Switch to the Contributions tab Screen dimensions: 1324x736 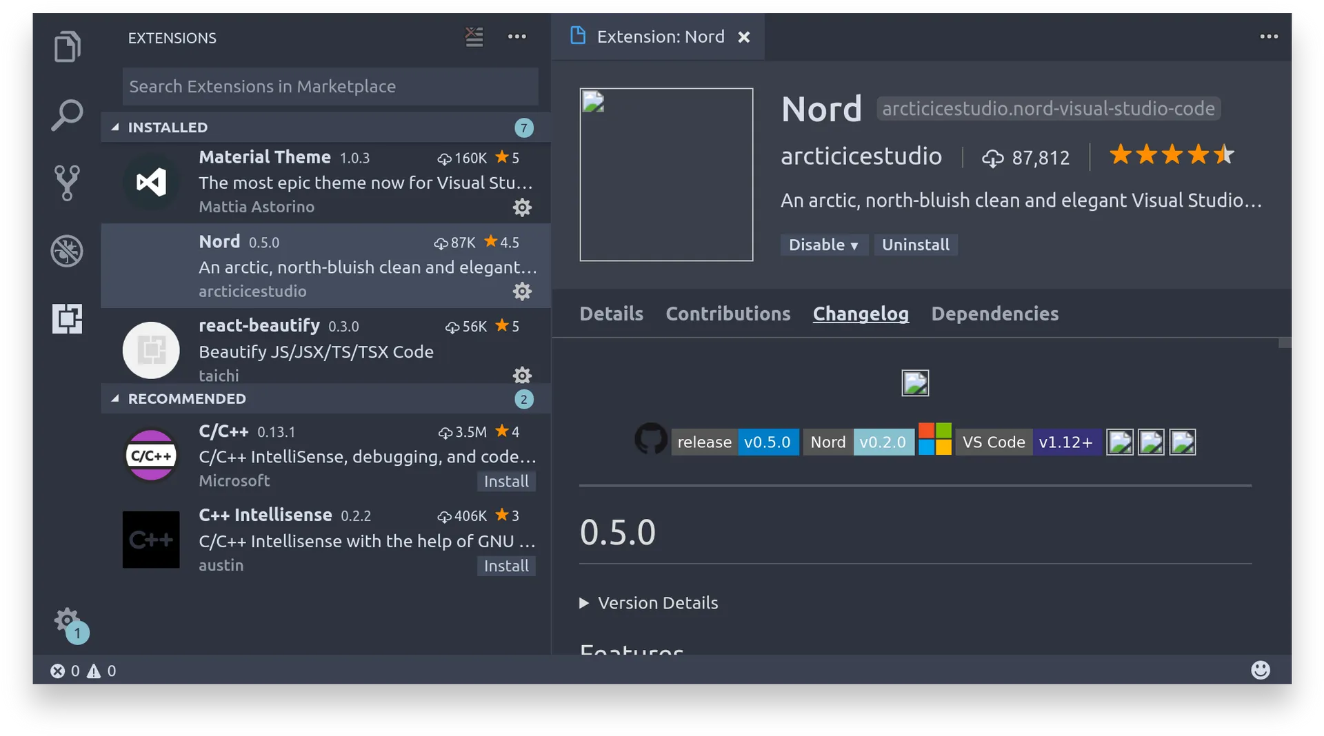[x=728, y=314]
